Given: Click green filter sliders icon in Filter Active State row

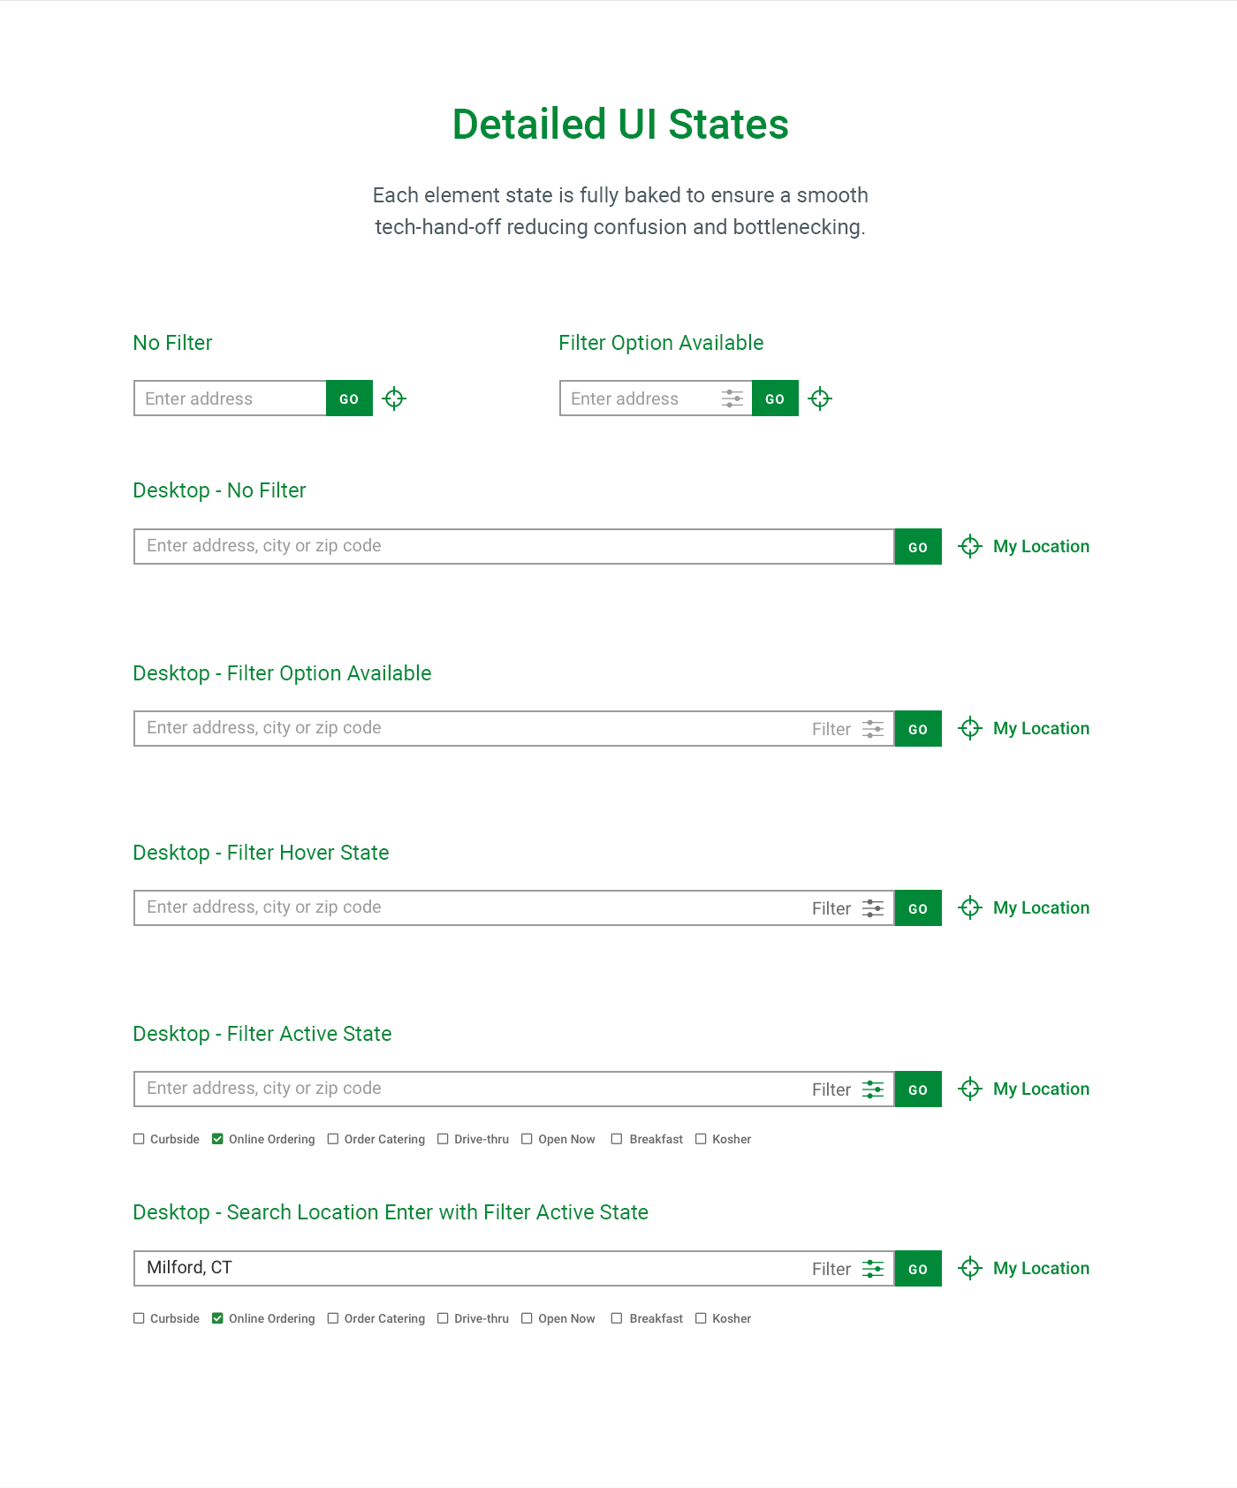Looking at the screenshot, I should coord(873,1089).
